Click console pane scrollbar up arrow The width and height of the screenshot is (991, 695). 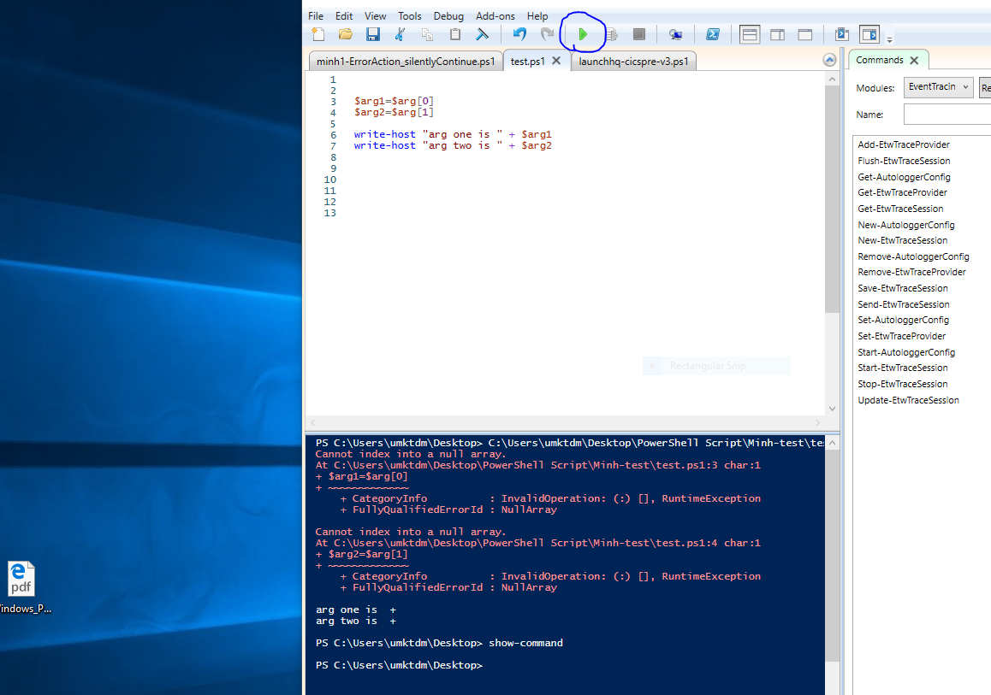(x=833, y=443)
